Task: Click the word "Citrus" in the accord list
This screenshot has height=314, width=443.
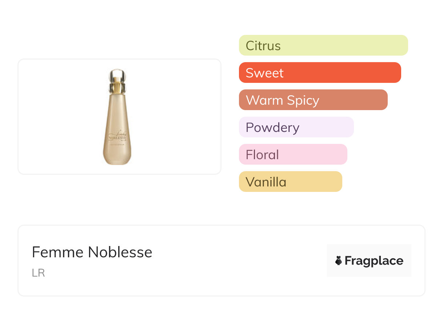Action: [x=263, y=46]
